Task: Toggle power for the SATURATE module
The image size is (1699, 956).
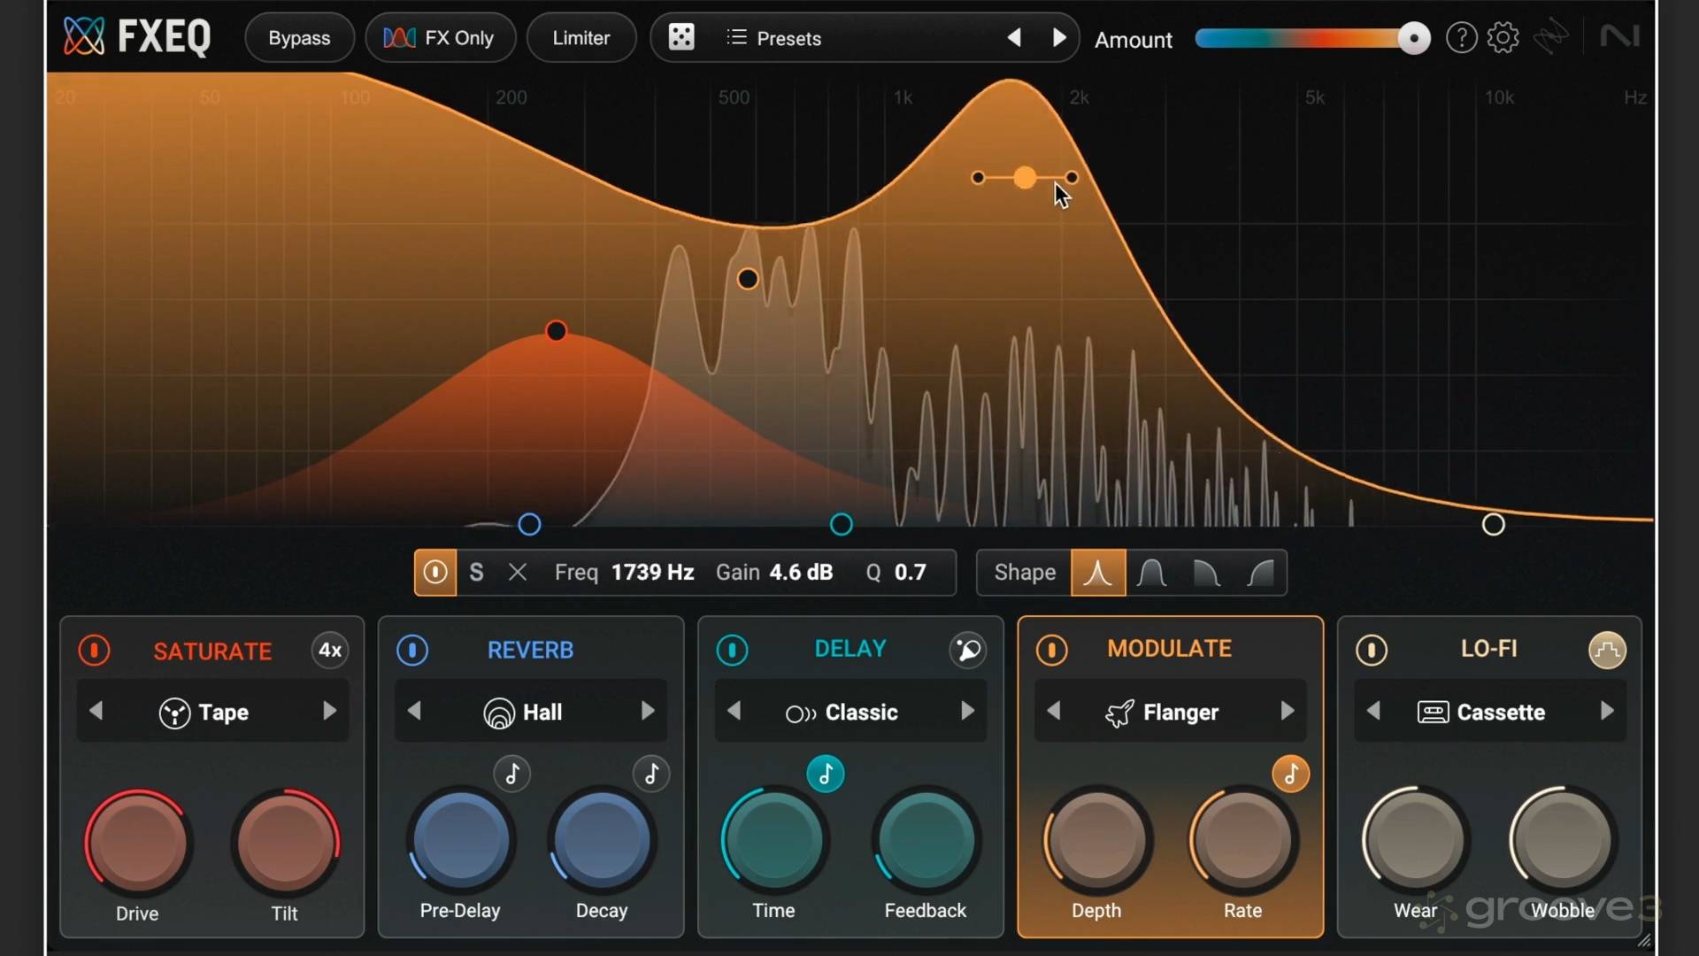Action: 93,651
